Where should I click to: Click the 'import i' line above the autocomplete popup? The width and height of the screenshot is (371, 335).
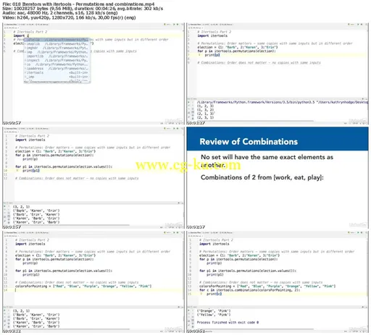point(21,35)
